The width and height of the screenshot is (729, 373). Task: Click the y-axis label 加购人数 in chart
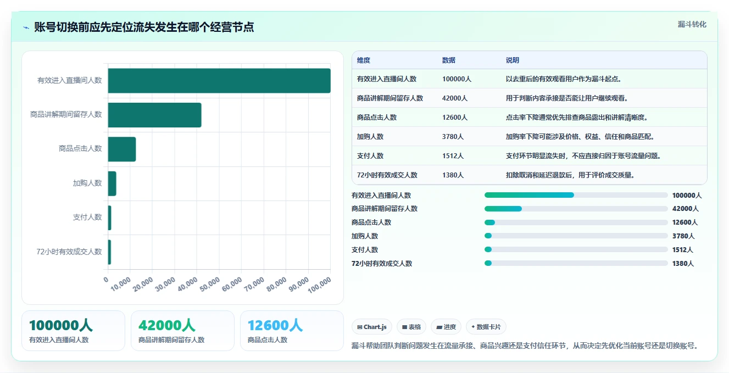click(x=87, y=183)
